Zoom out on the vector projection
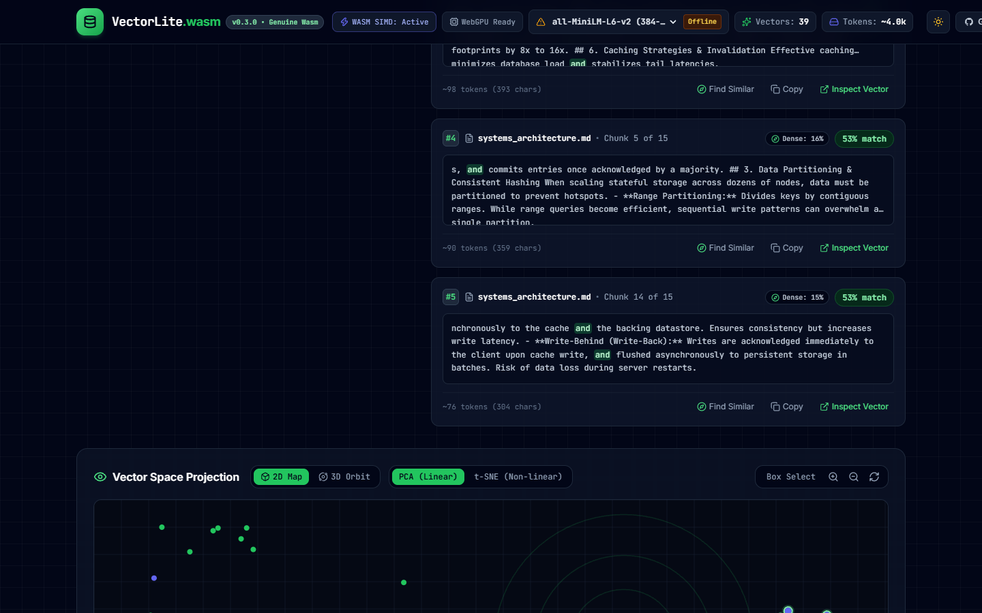The height and width of the screenshot is (613, 982). (854, 477)
